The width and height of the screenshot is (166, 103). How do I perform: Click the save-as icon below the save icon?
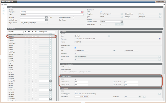click(3, 13)
